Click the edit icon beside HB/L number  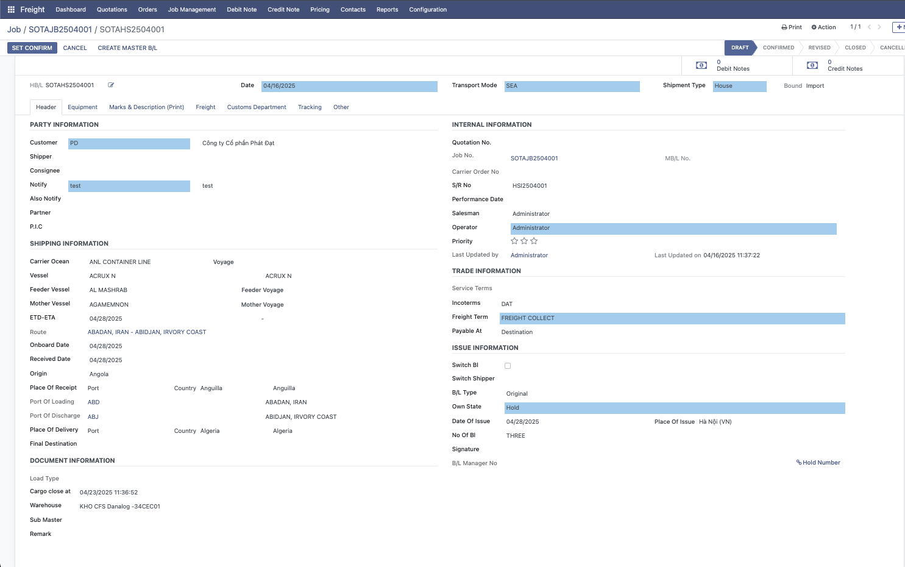[x=111, y=85]
